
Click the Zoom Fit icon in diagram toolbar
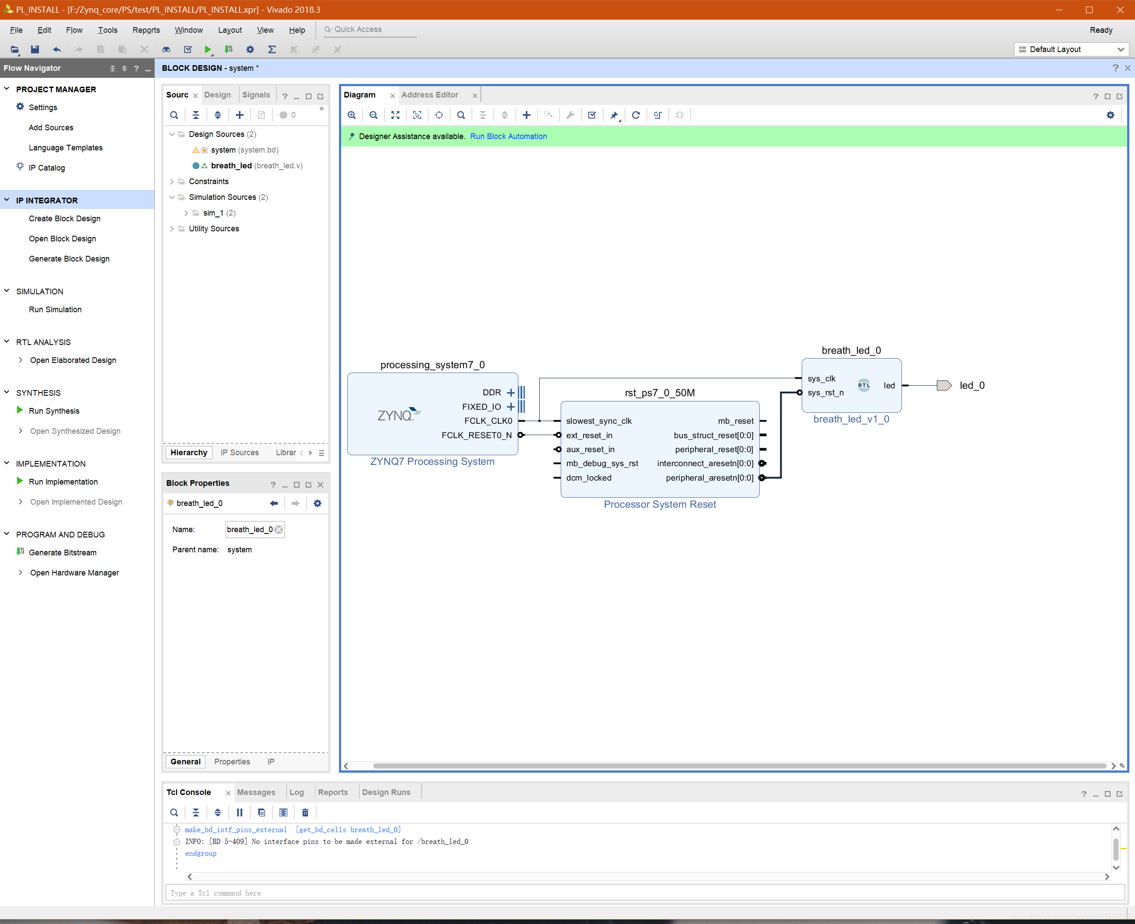point(395,115)
